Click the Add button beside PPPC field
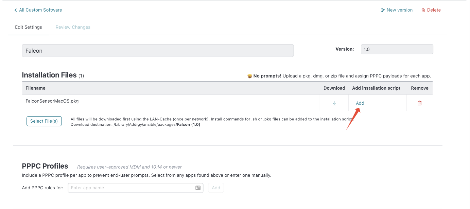The height and width of the screenshot is (209, 470). [216, 188]
